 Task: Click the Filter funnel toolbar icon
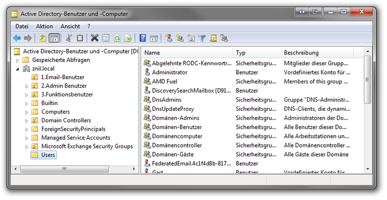[202, 38]
